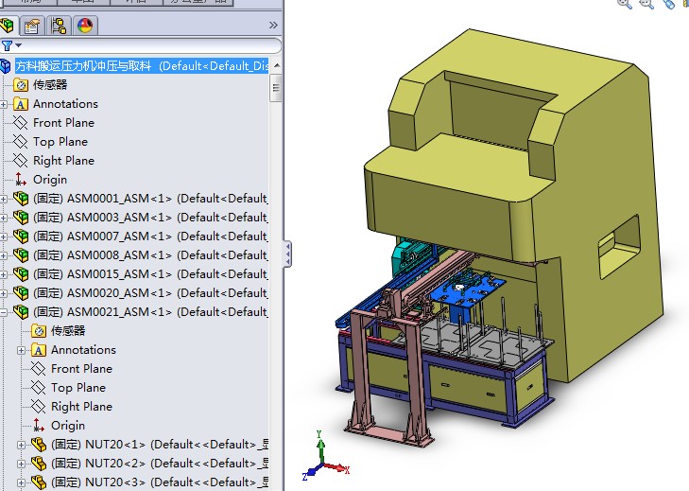Screen dimensions: 689x491
Task: Select the ASM0007_ASM<1> component
Action: 150,237
